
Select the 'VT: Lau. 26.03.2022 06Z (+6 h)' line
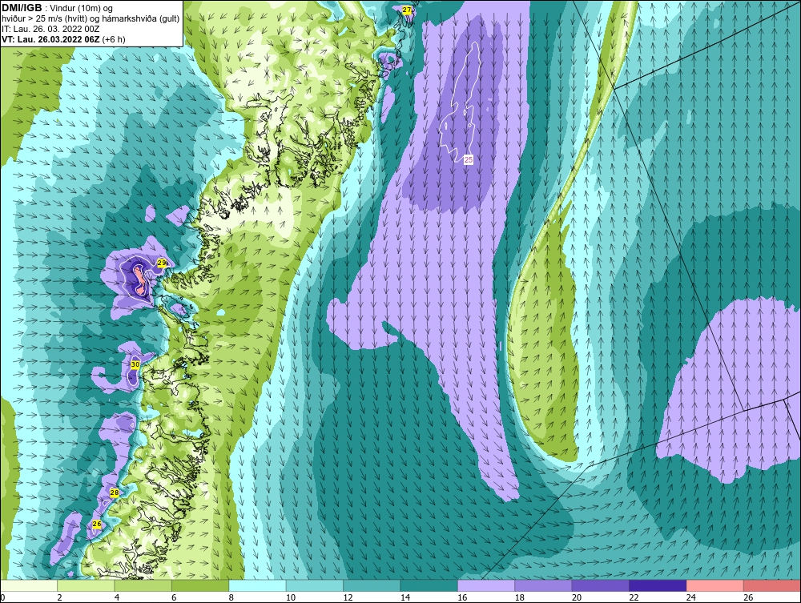(63, 39)
